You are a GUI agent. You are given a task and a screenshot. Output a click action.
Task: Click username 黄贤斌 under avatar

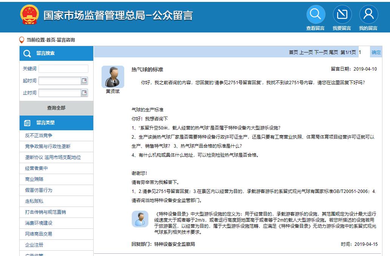tap(113, 91)
